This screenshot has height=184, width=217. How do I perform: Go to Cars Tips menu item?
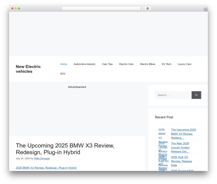point(107,64)
